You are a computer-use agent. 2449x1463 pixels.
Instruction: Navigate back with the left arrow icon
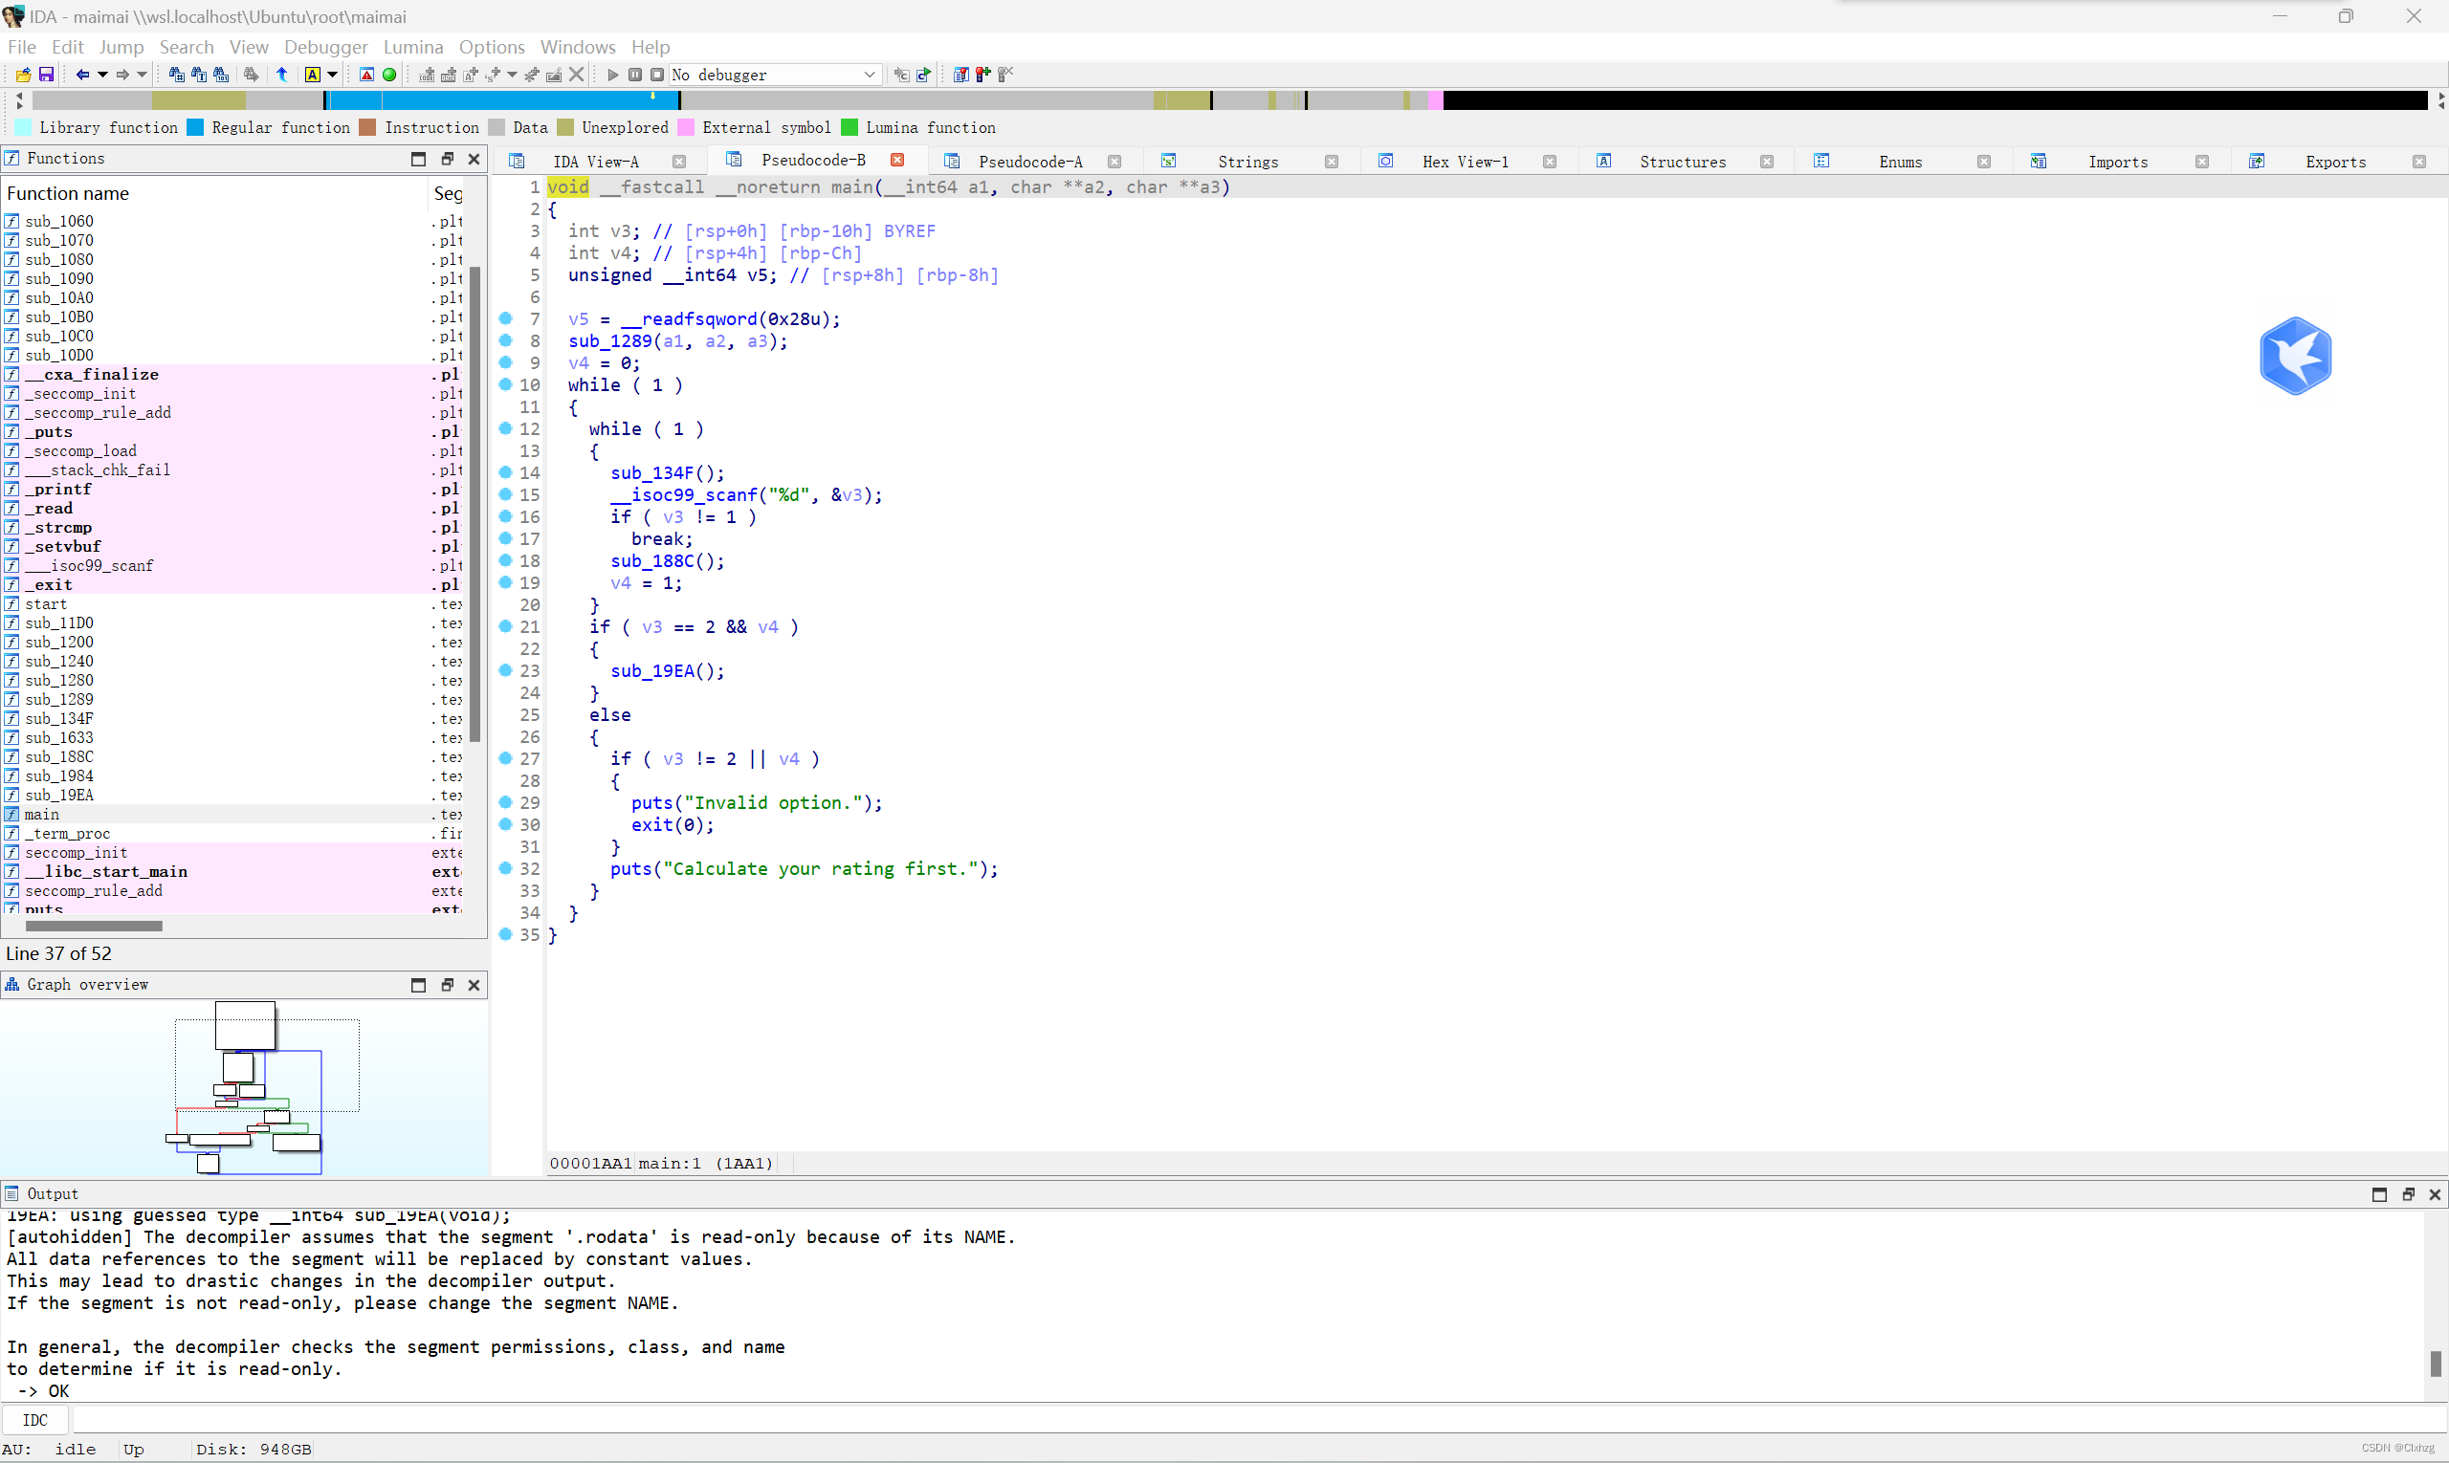click(83, 74)
